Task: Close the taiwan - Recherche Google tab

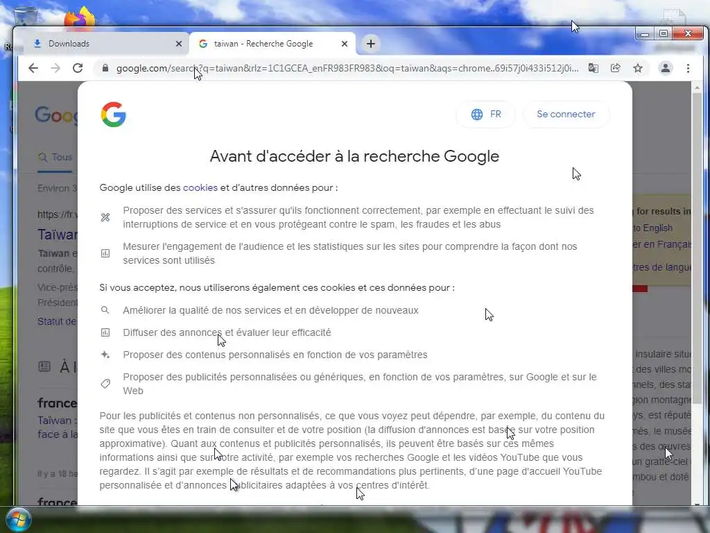Action: click(345, 44)
